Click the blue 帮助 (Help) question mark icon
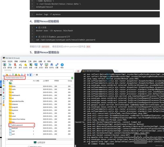Viewport: 164px width, 147px height. 62,66
